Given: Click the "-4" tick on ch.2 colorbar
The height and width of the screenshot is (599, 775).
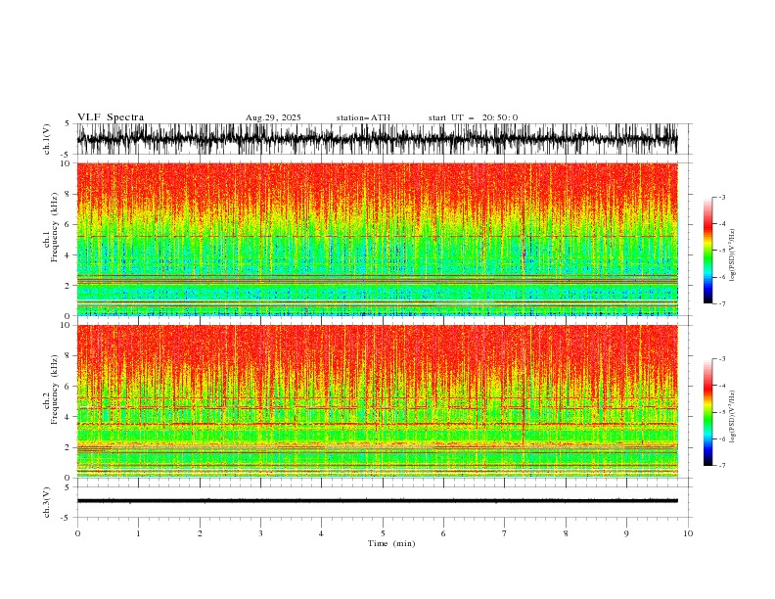Looking at the screenshot, I should point(722,386).
